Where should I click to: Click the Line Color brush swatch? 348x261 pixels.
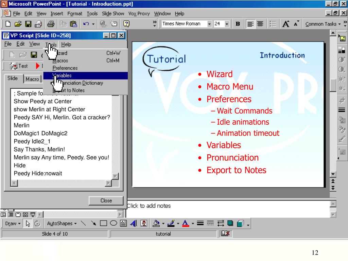tap(171, 223)
